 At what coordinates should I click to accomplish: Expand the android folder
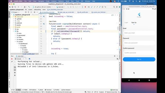tap(13, 23)
